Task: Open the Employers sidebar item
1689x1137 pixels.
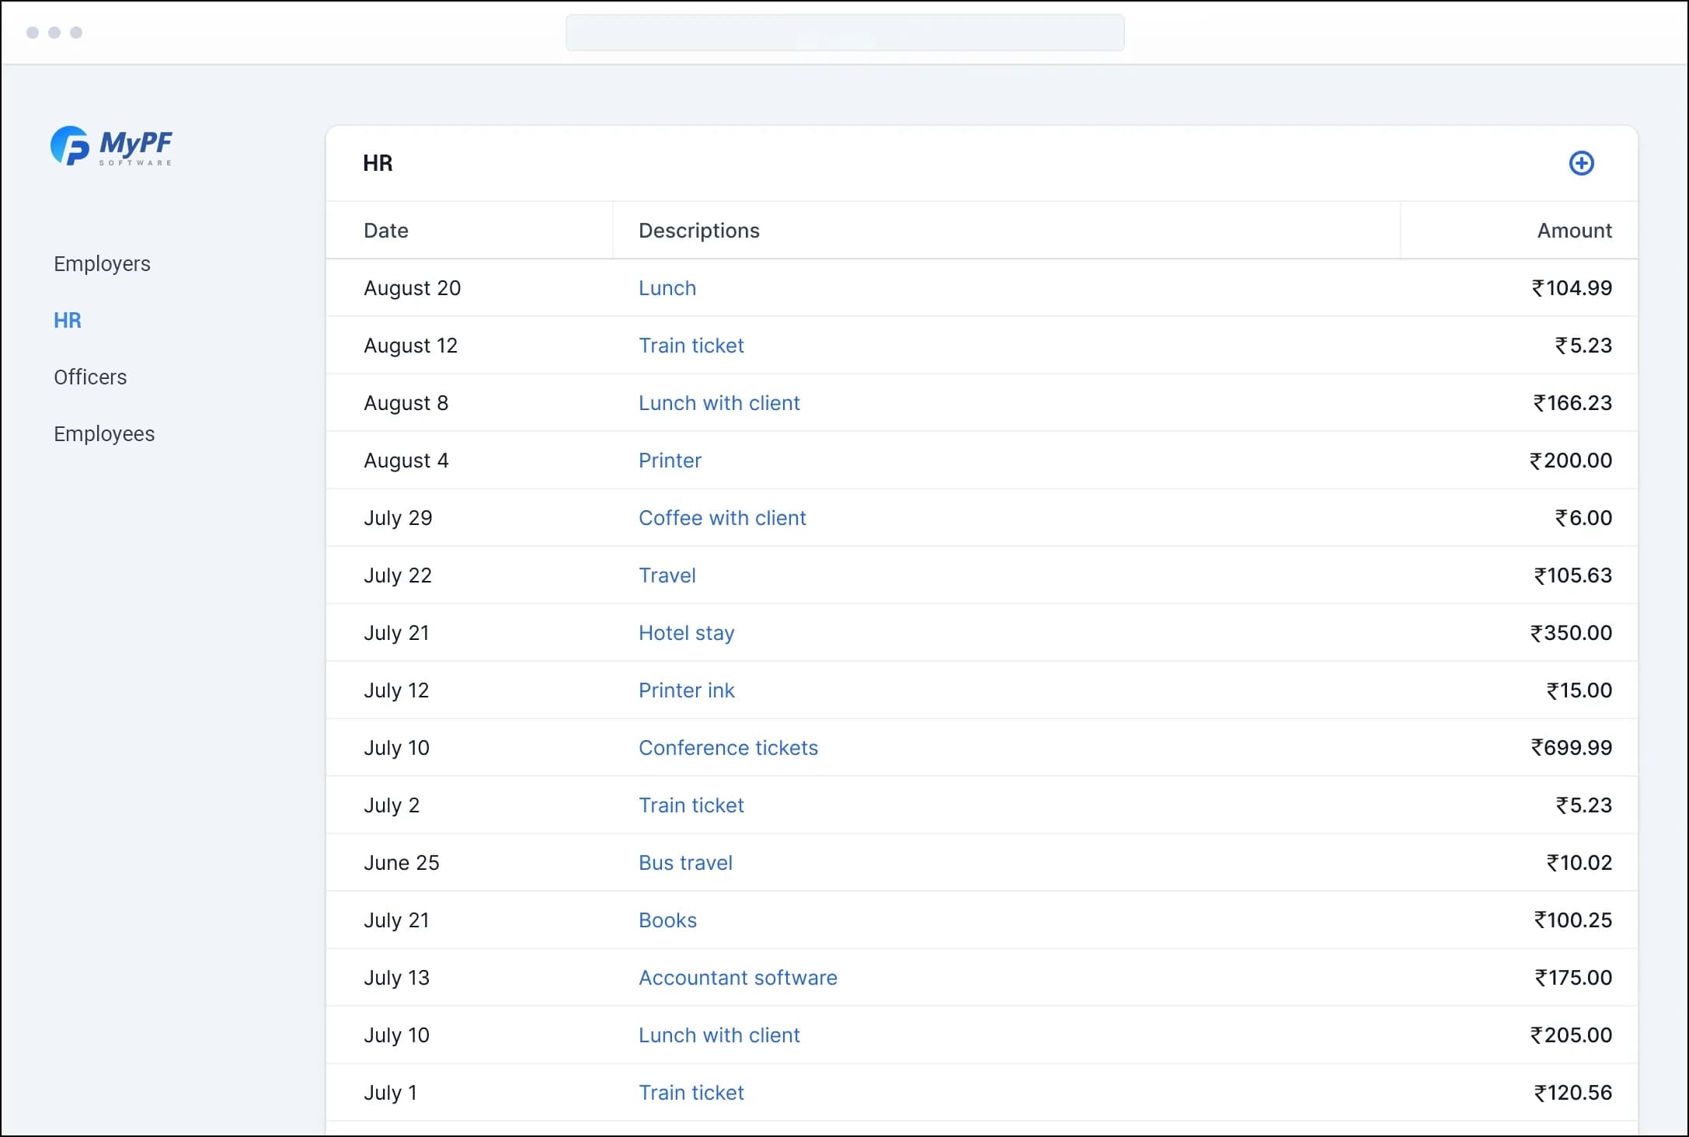Action: pyautogui.click(x=102, y=264)
